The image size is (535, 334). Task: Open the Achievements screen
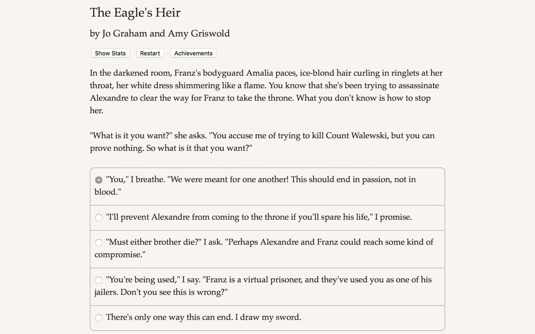click(193, 53)
